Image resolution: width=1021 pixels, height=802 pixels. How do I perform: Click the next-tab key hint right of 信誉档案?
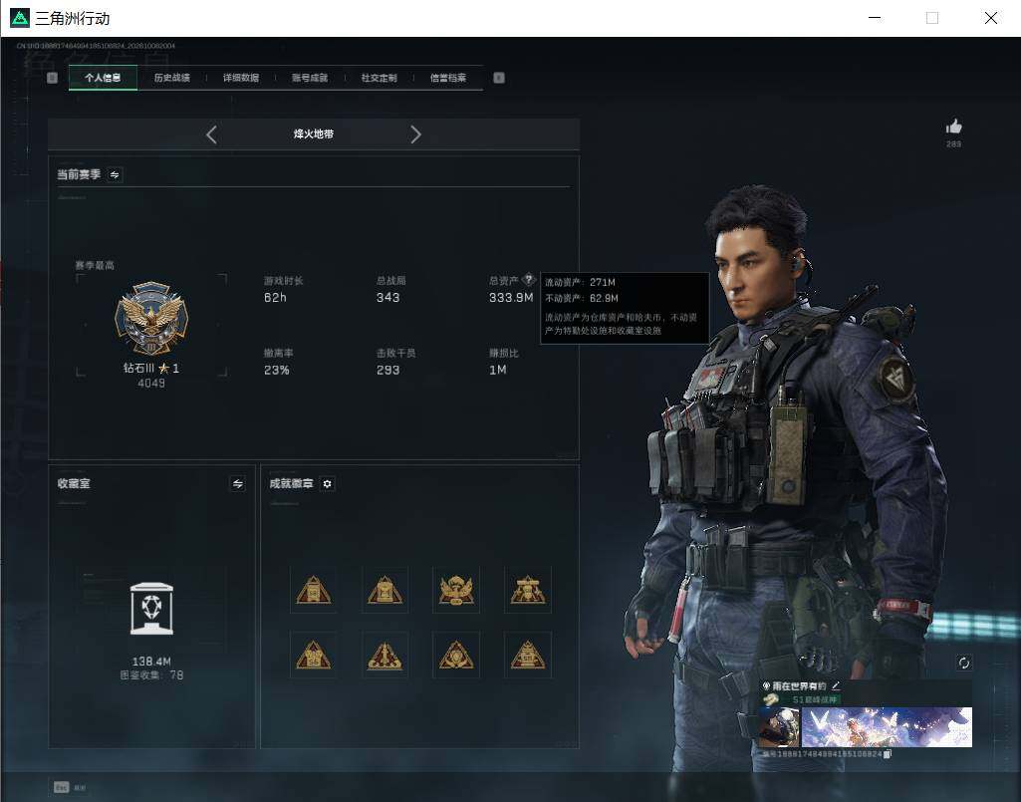tap(499, 78)
